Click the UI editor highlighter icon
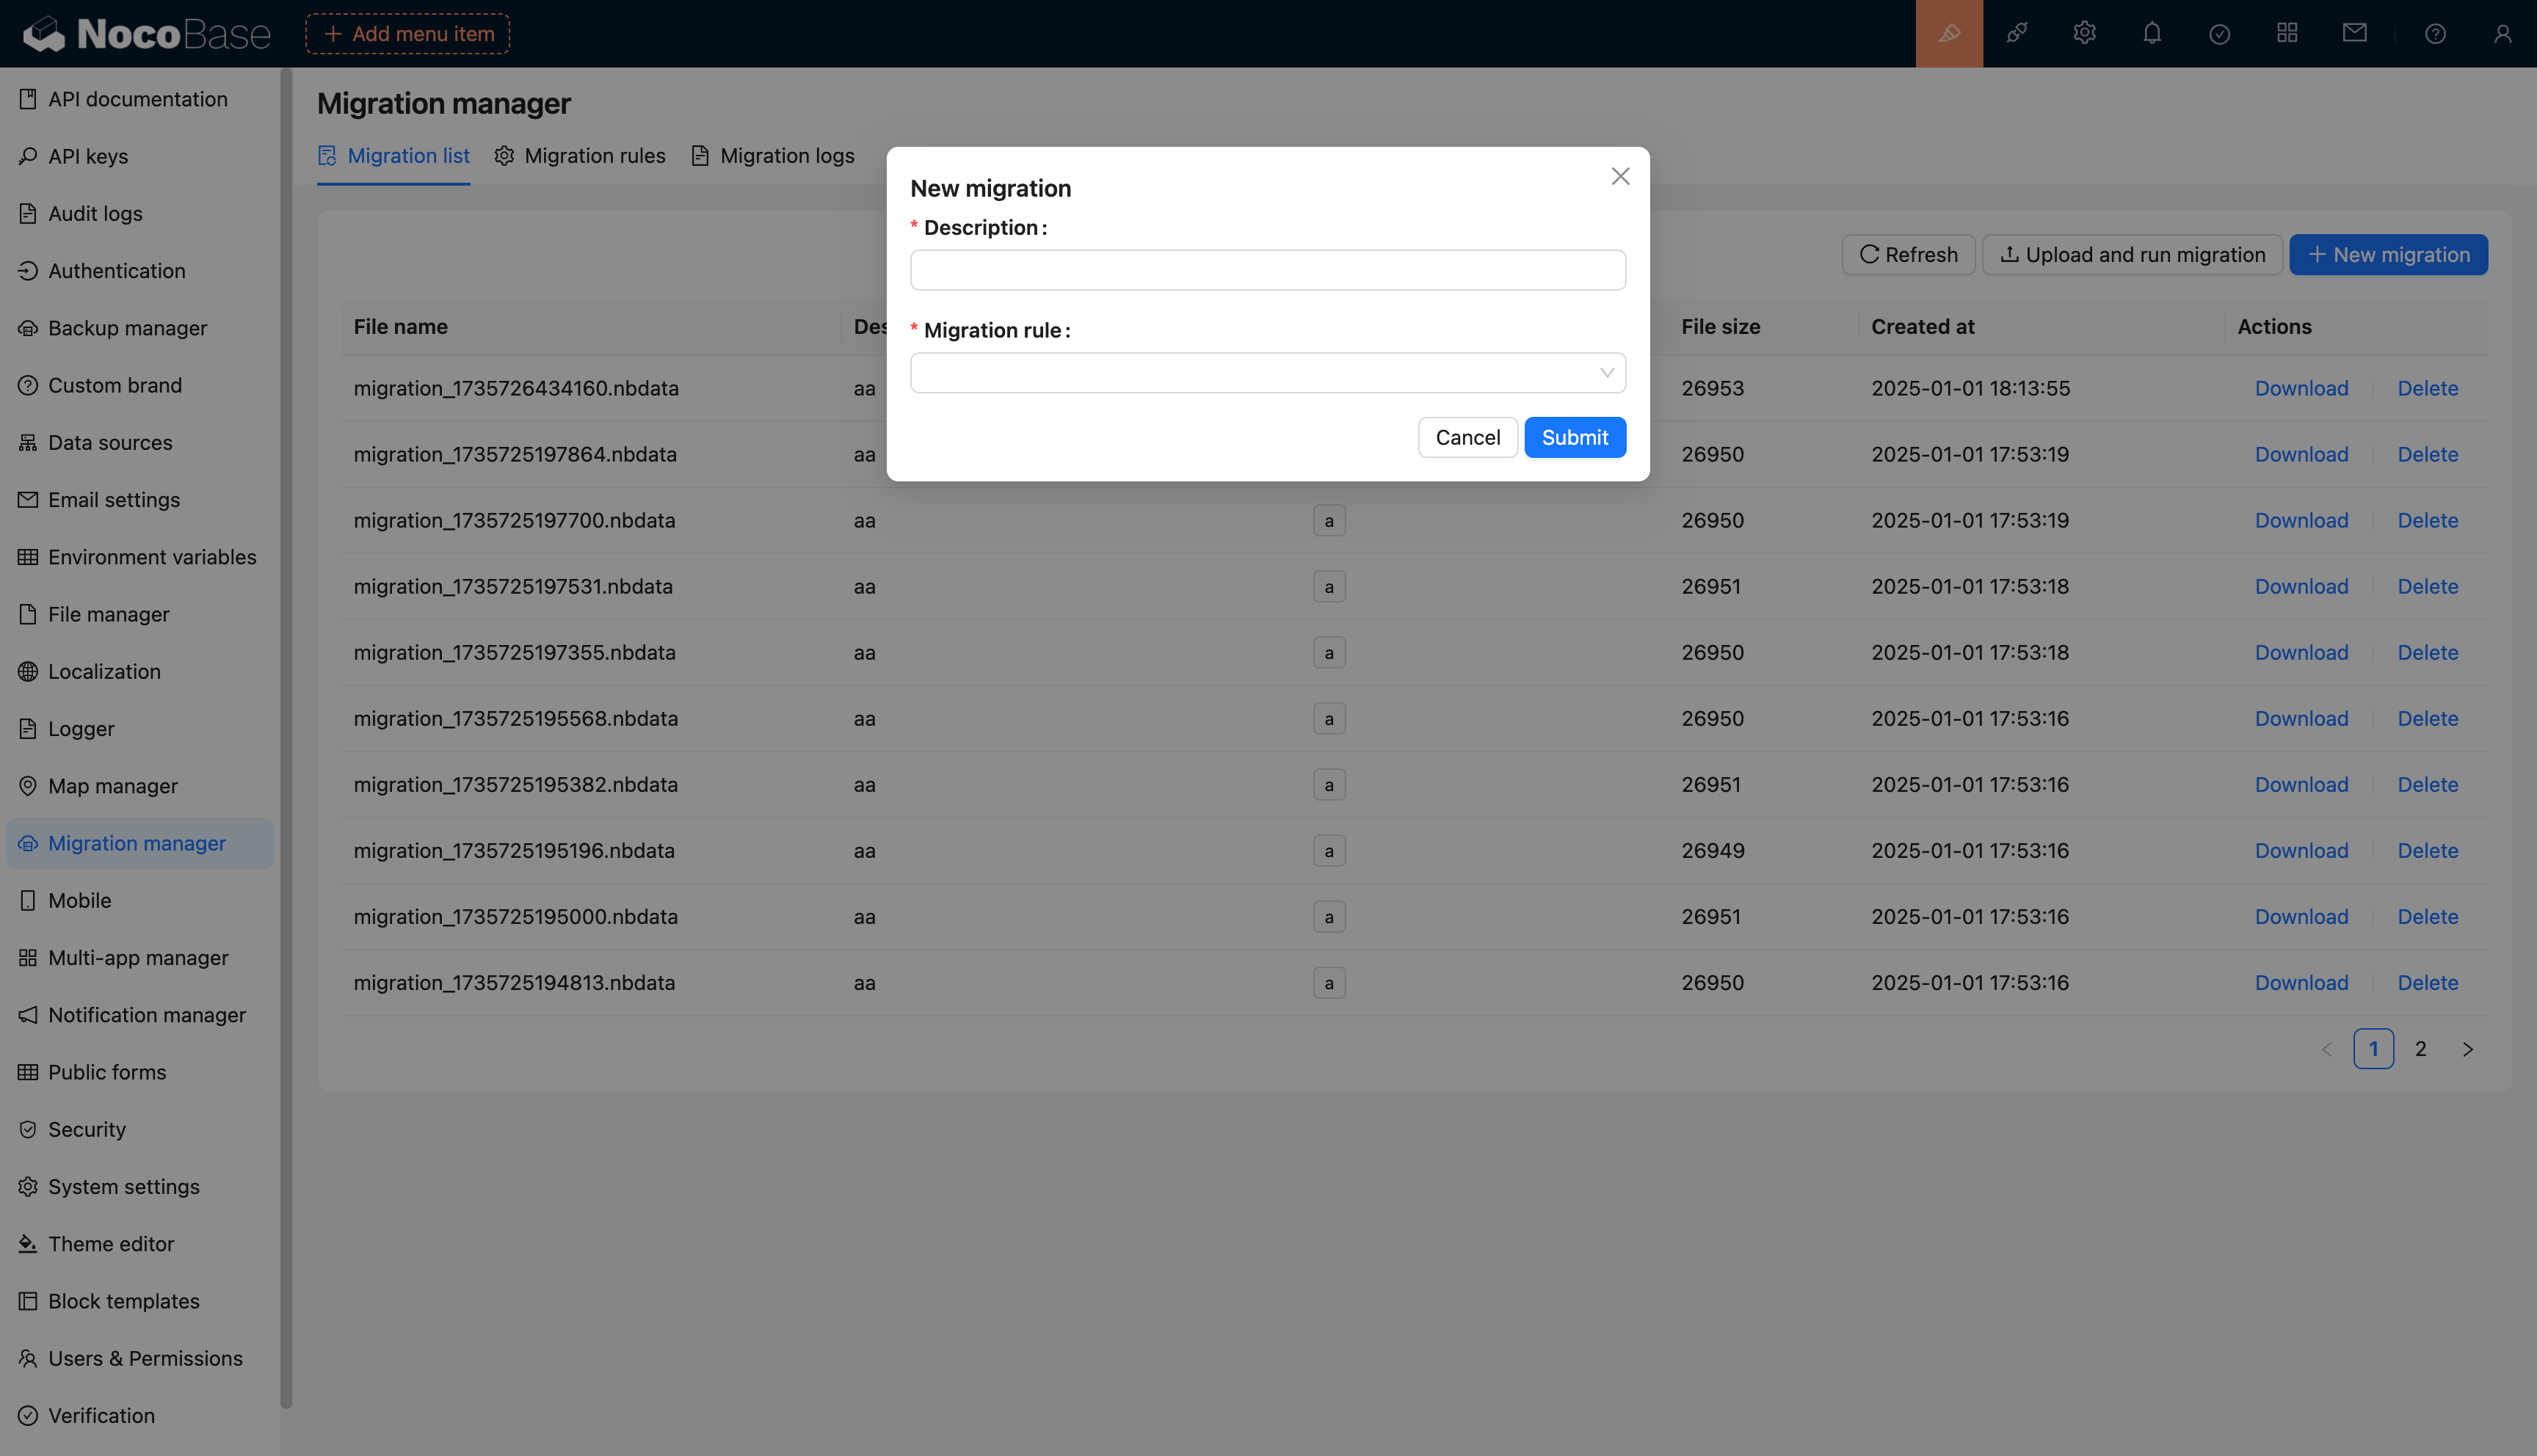 click(1948, 34)
